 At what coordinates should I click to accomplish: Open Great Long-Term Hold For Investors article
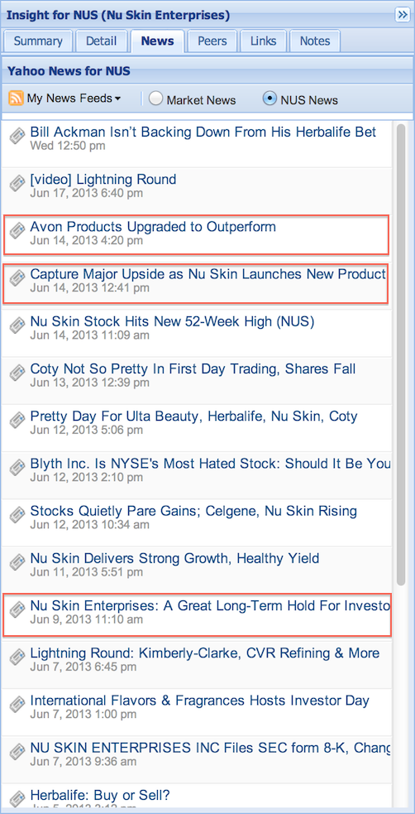pyautogui.click(x=210, y=605)
